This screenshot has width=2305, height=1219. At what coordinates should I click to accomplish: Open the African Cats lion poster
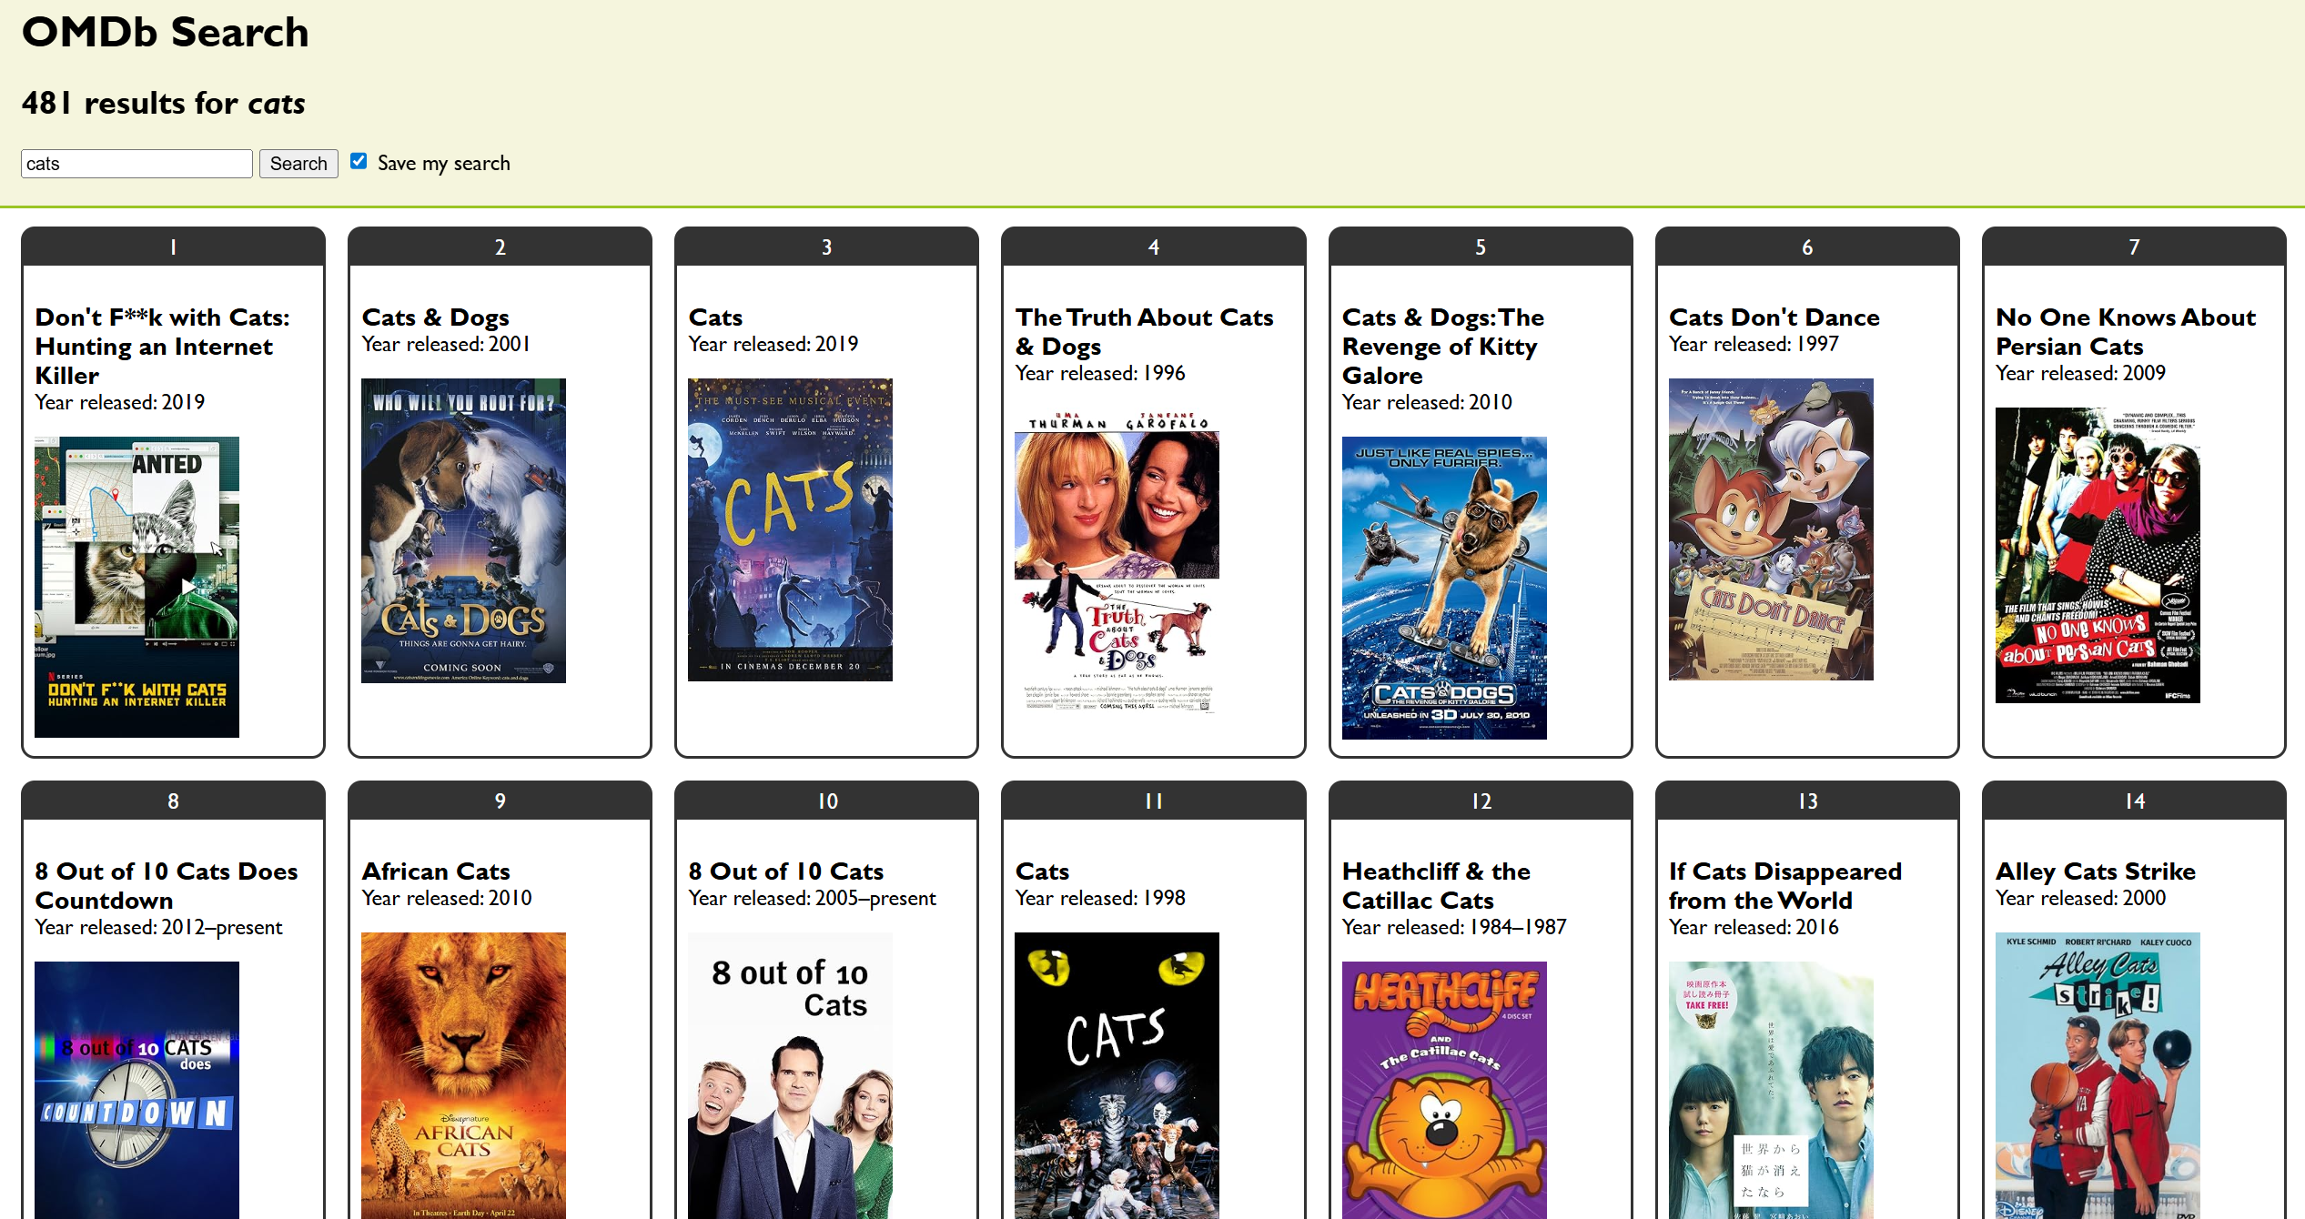click(463, 1075)
